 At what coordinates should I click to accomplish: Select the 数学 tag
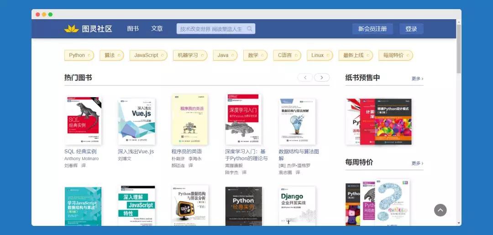click(x=255, y=55)
